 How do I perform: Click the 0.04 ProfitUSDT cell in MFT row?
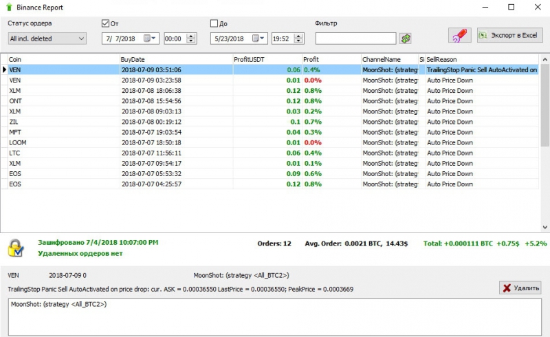tap(267, 132)
